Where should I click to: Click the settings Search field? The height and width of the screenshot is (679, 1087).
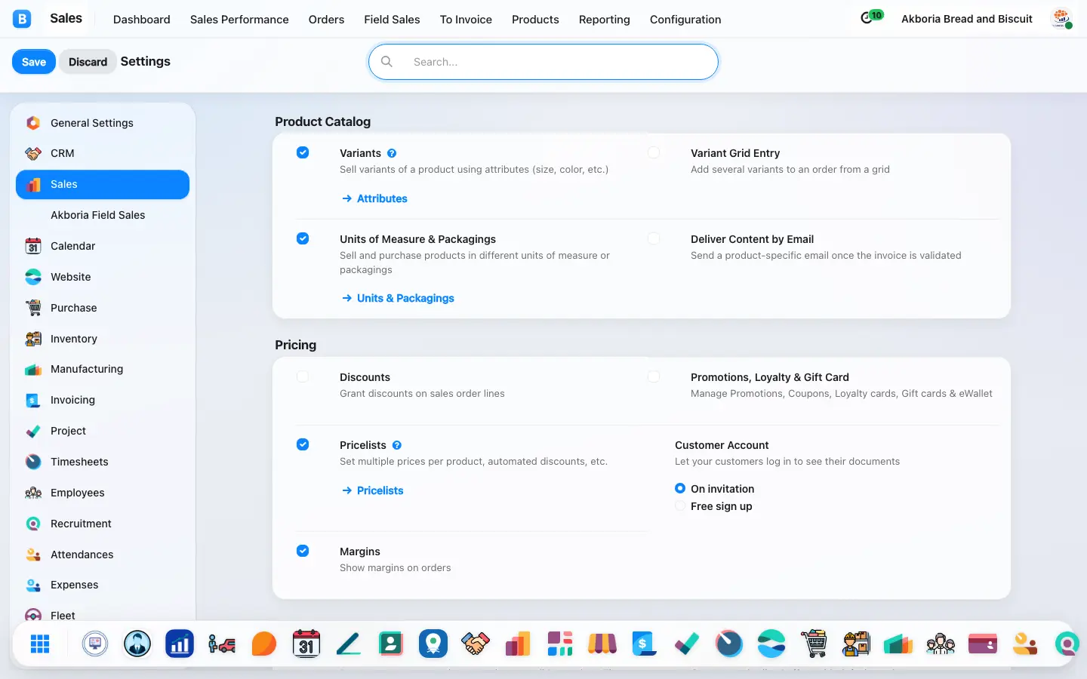click(x=543, y=62)
